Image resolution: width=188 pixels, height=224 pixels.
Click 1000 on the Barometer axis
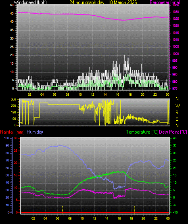click(x=175, y=54)
